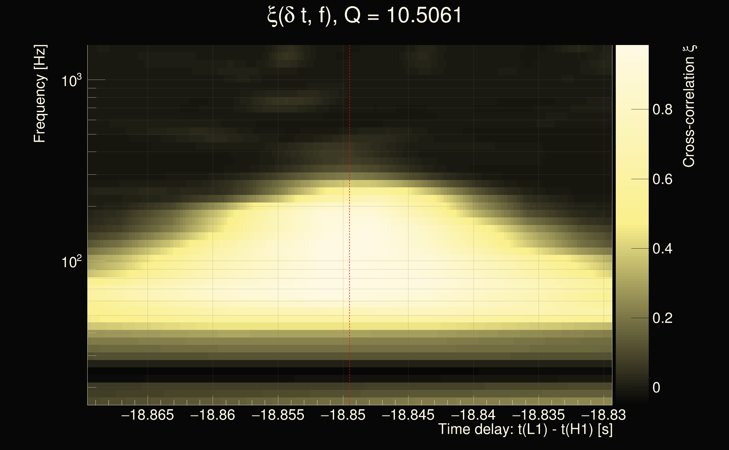The image size is (729, 450).
Task: Click the -18.835 time delay tick label
Action: click(538, 415)
